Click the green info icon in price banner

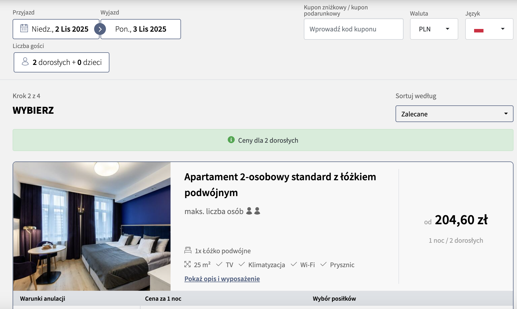(x=231, y=140)
